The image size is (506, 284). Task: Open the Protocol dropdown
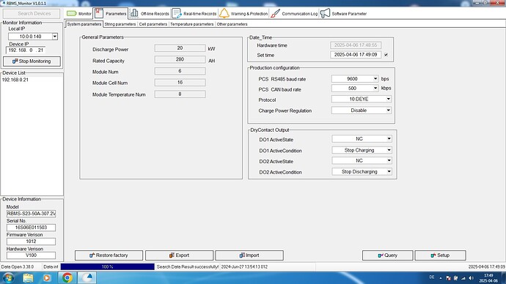point(389,99)
